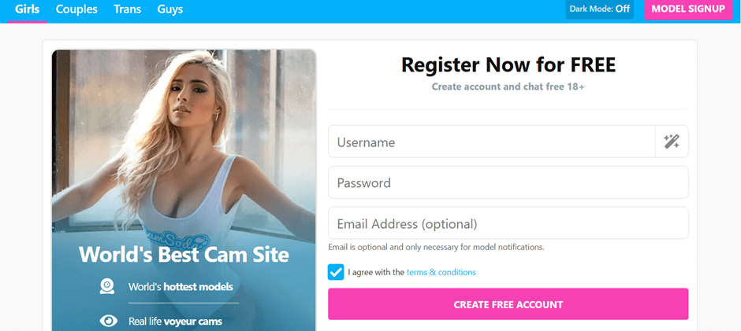
Task: Click the World's Best Cam Site heading
Action: (x=184, y=255)
